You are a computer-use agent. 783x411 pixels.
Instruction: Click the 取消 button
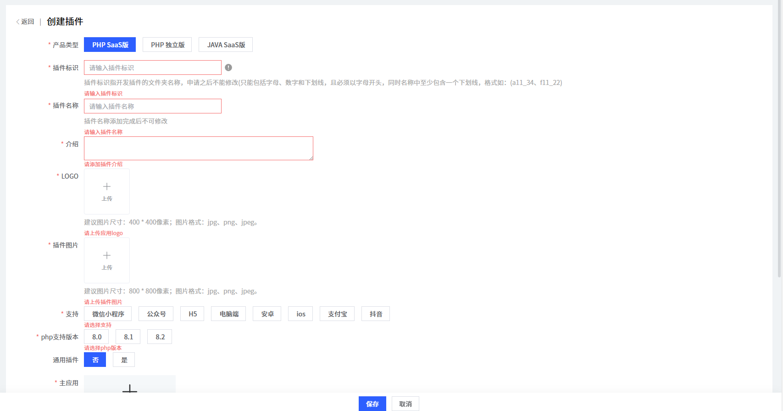tap(405, 404)
